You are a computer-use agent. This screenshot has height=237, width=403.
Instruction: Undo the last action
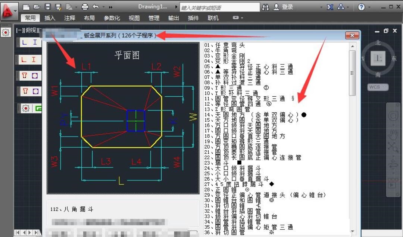click(x=96, y=6)
